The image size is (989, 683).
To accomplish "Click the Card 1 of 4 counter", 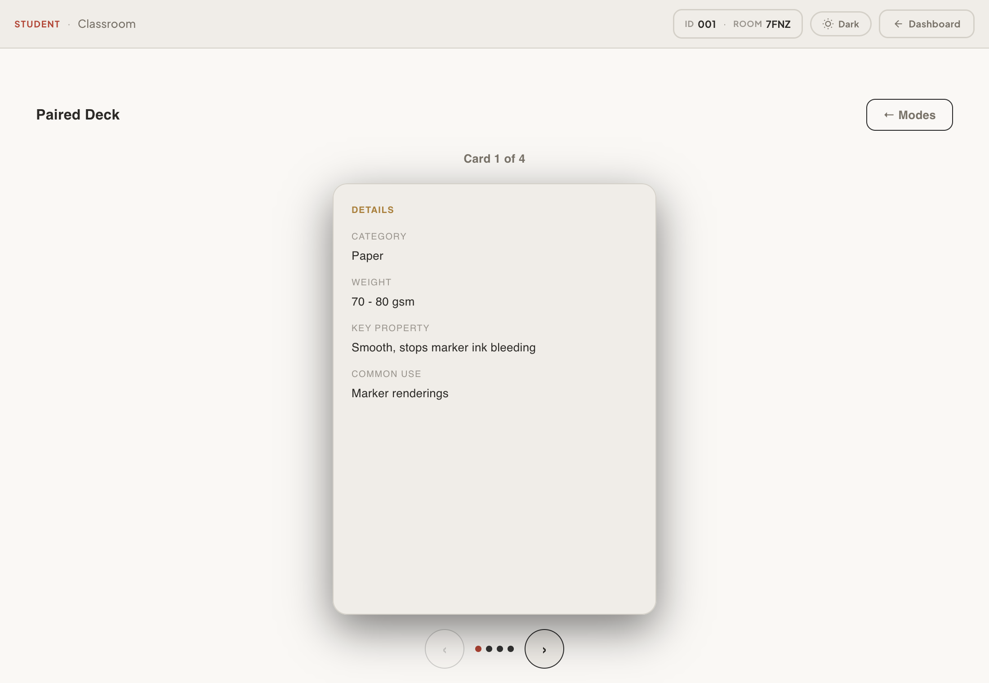I will tap(494, 159).
